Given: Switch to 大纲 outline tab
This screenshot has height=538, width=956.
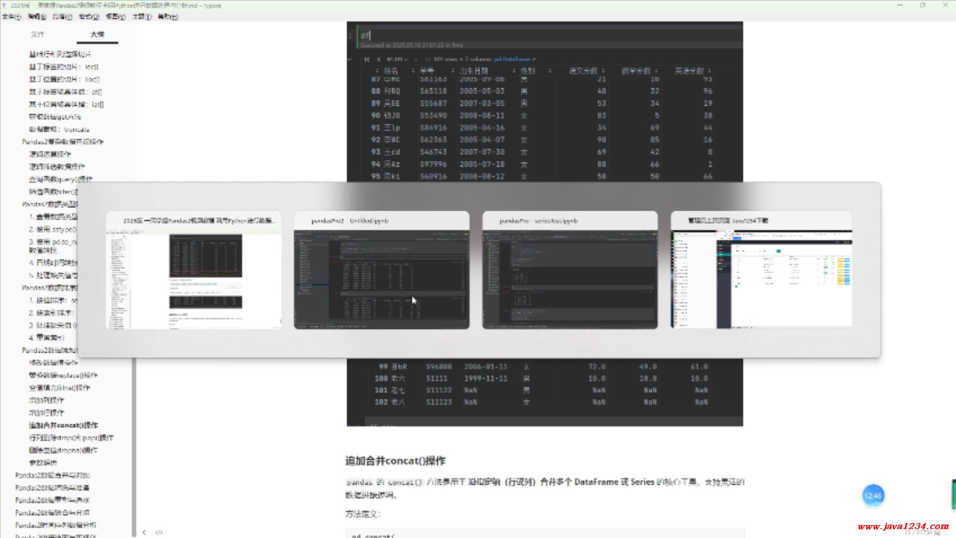Looking at the screenshot, I should click(x=97, y=34).
